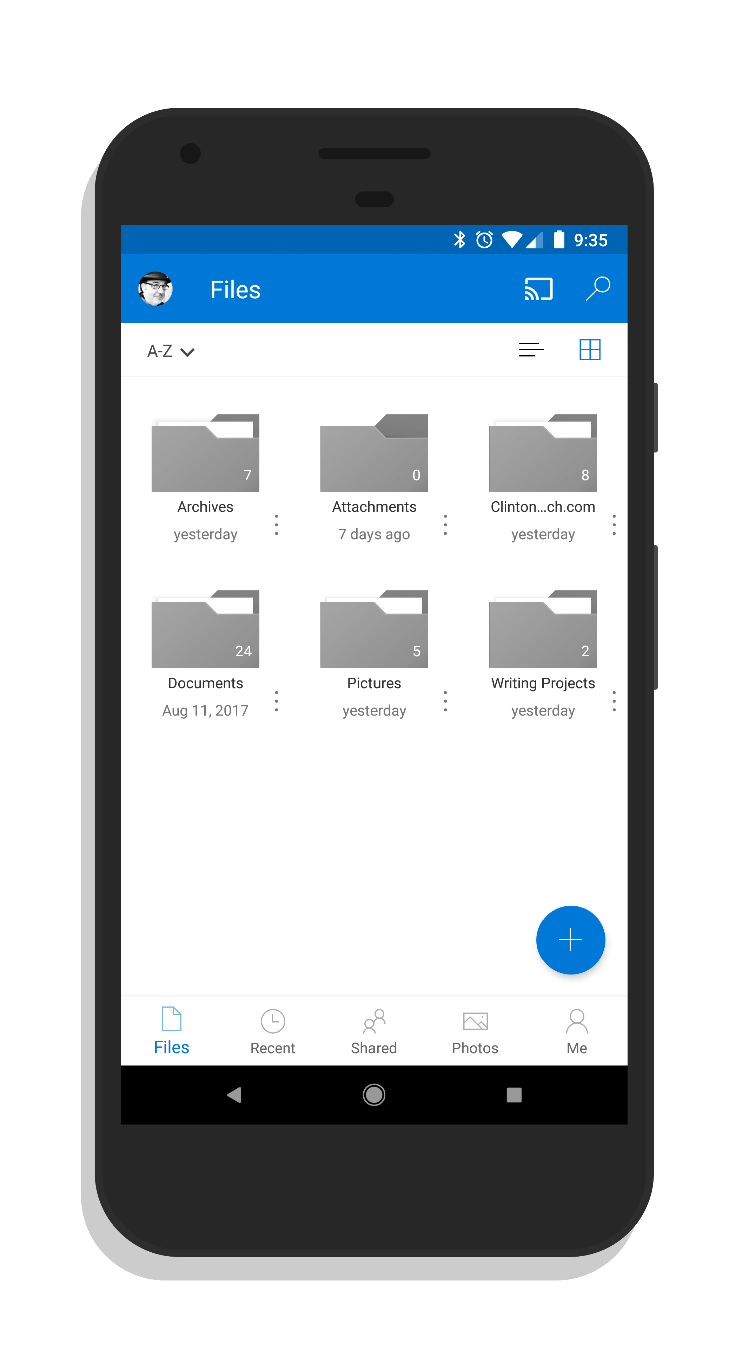Tap the Bluetooth status icon
This screenshot has height=1349, width=749.
459,240
